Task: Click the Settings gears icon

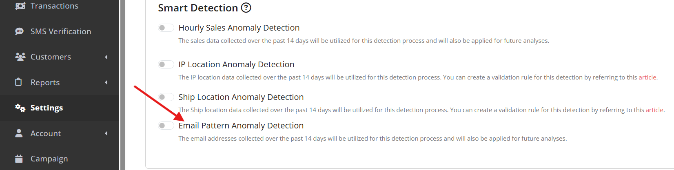Action: tap(20, 108)
